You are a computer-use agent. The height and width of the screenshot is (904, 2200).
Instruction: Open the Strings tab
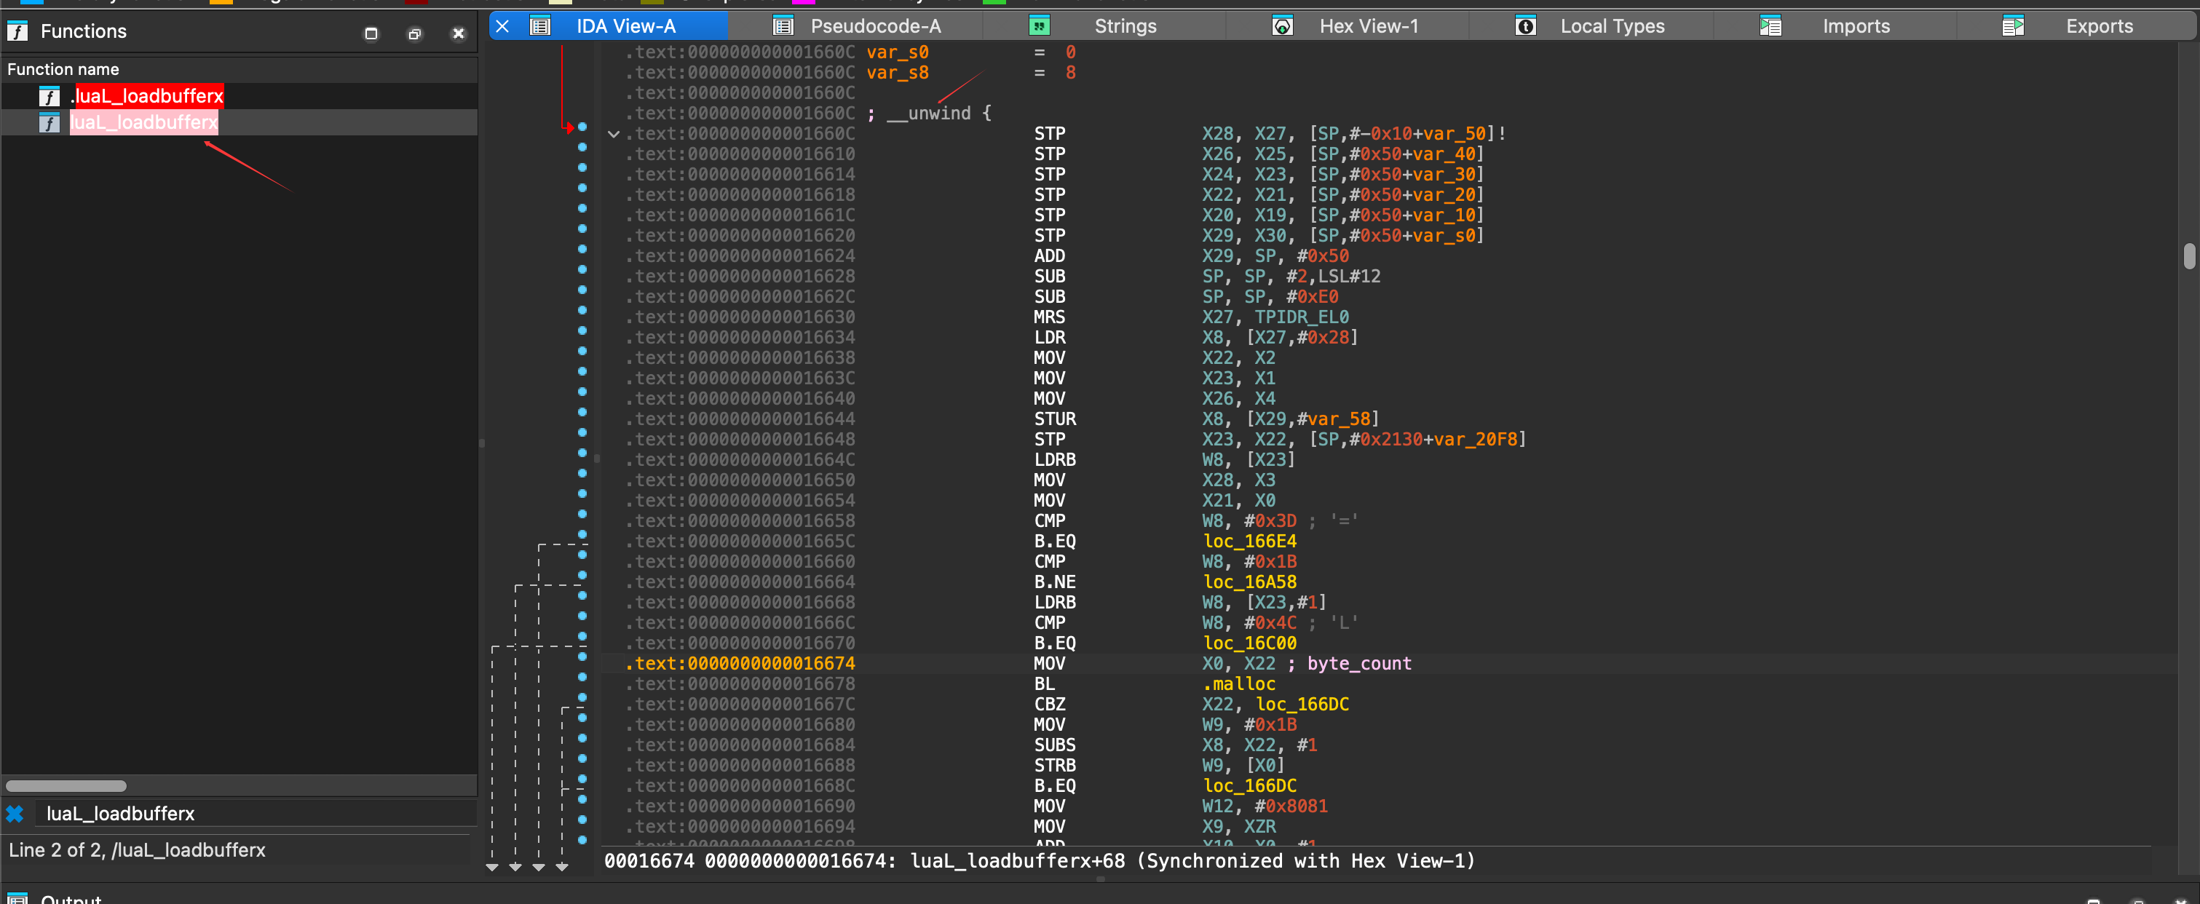pyautogui.click(x=1125, y=26)
